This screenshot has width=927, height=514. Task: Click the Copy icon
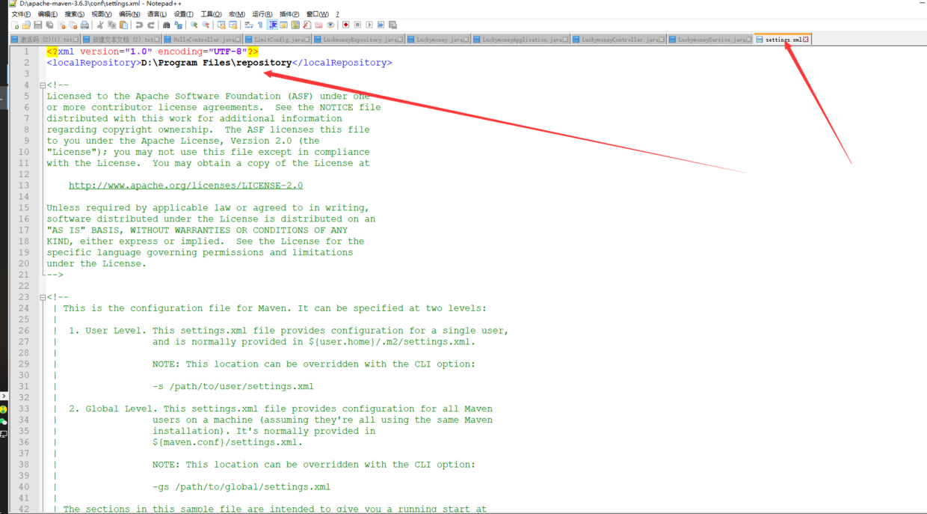(x=111, y=25)
